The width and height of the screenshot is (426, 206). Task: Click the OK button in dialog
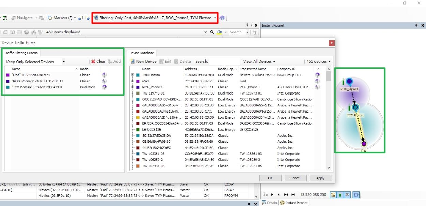point(270,178)
